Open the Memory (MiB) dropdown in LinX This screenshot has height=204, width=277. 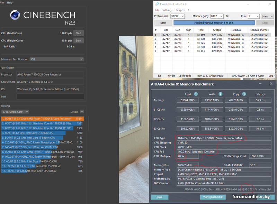pos(221,16)
